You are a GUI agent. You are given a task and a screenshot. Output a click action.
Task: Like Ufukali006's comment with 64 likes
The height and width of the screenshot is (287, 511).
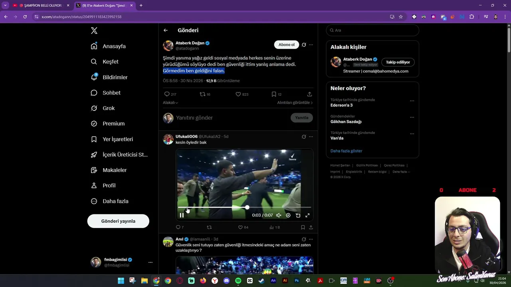(243, 227)
